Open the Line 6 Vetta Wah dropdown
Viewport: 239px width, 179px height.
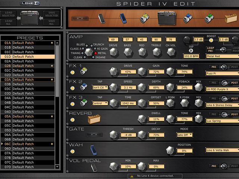pos(222,150)
